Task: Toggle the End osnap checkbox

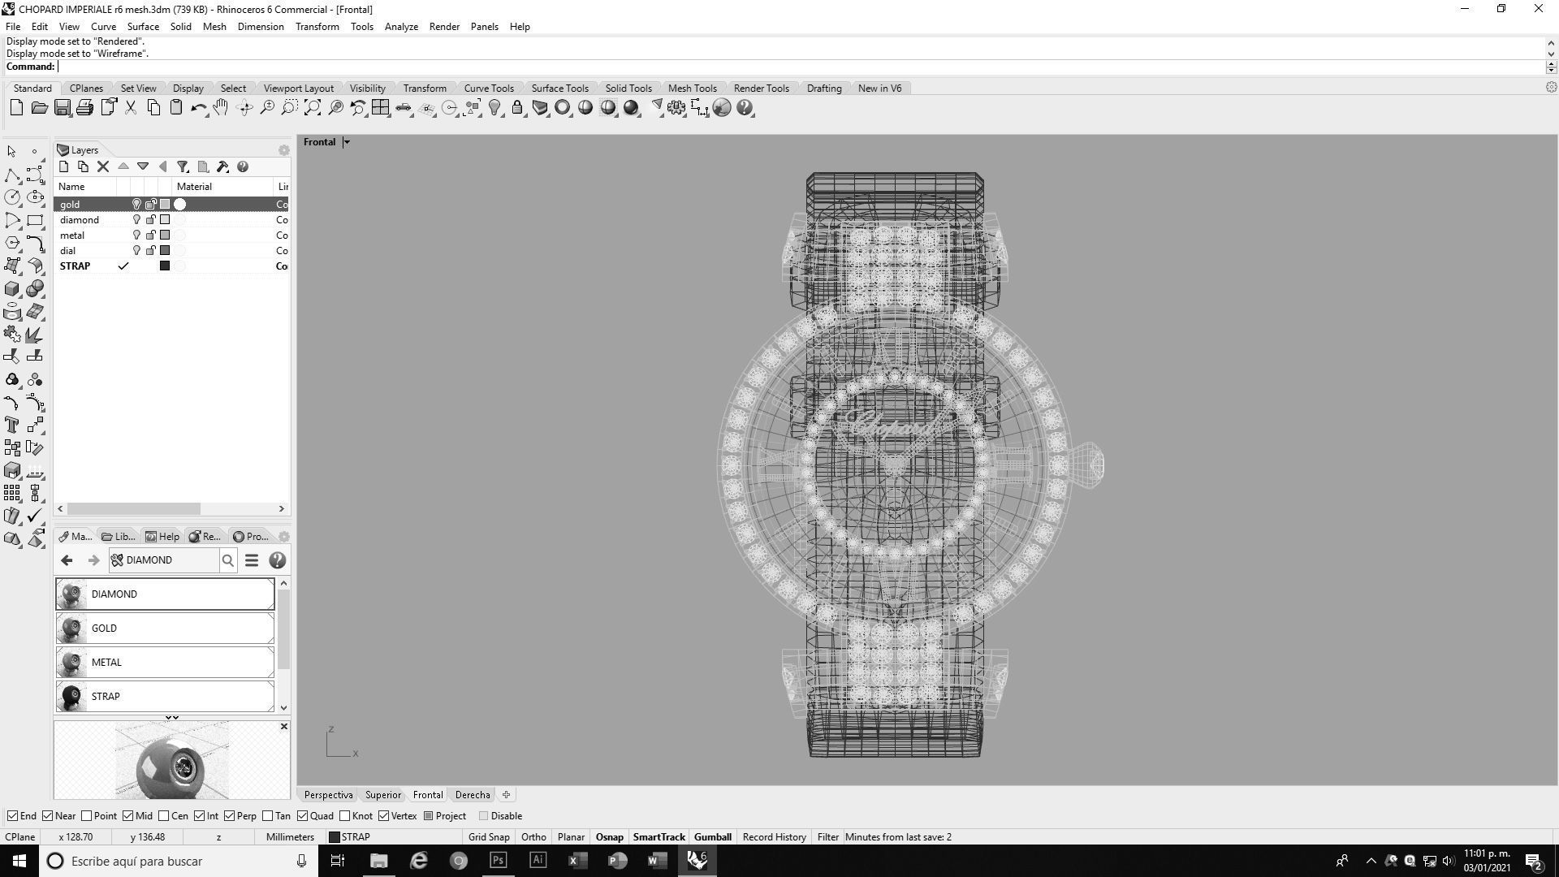Action: tap(12, 816)
